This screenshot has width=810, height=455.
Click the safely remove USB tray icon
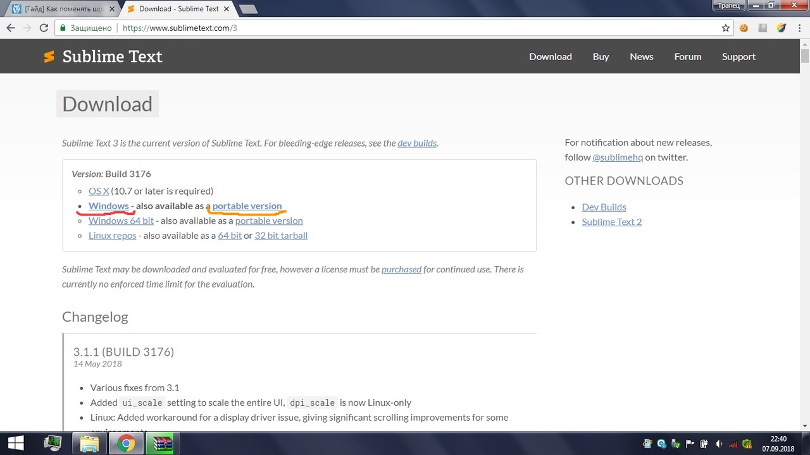(x=676, y=444)
